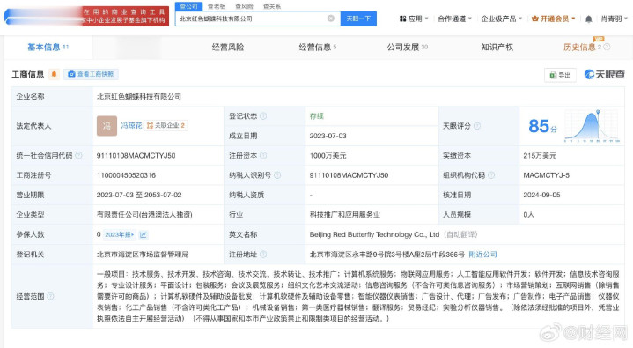Clear the search box with the X icon
This screenshot has width=633, height=348.
pyautogui.click(x=331, y=19)
